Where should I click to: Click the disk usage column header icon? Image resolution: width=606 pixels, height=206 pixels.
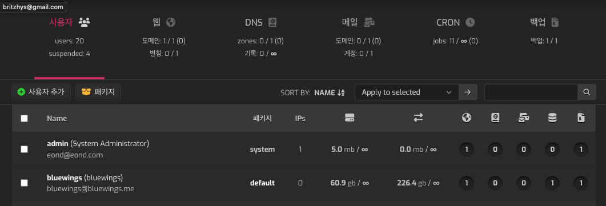[x=350, y=119]
